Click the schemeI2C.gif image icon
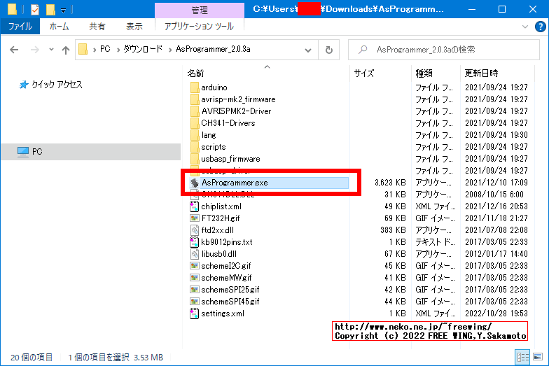The width and height of the screenshot is (549, 366). (195, 266)
